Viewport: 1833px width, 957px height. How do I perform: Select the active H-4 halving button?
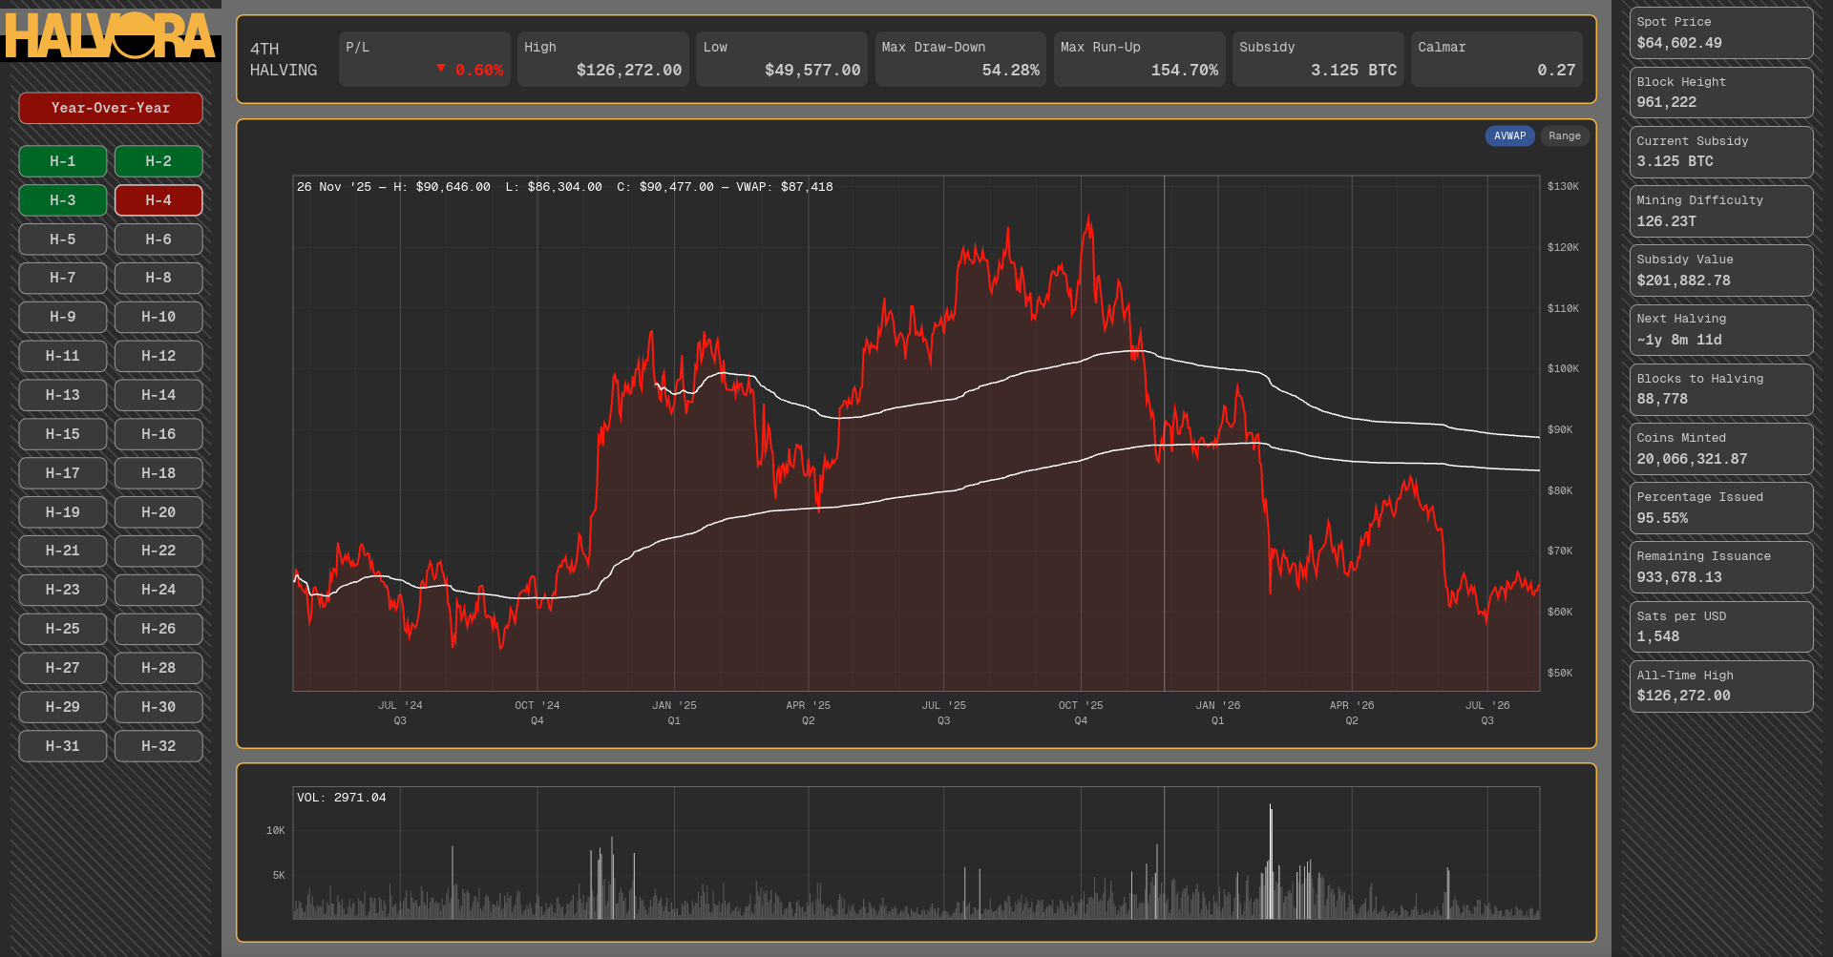tap(158, 200)
